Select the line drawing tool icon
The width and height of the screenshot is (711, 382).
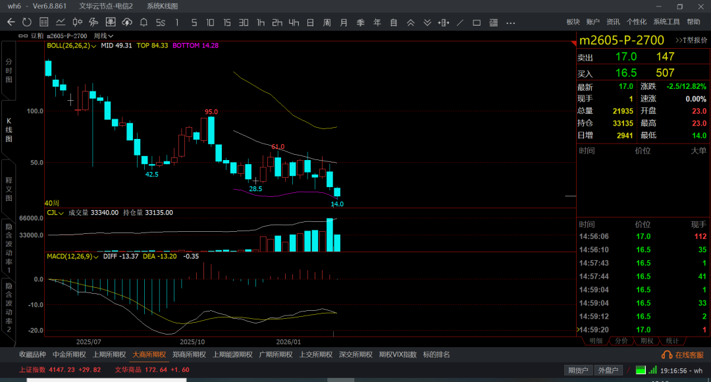click(x=460, y=22)
